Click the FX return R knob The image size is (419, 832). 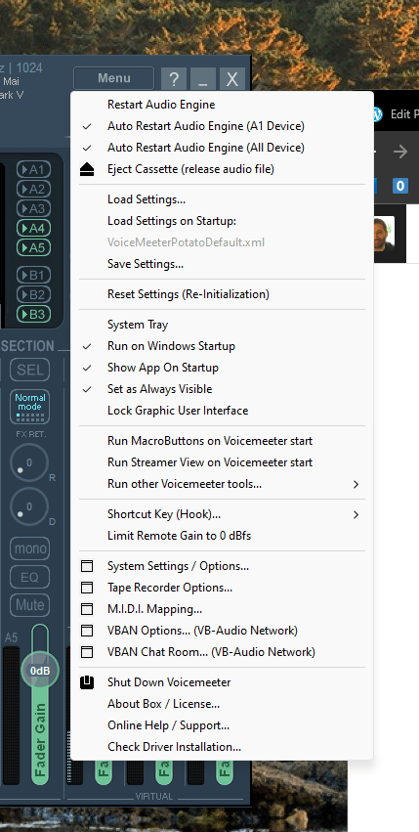[28, 463]
